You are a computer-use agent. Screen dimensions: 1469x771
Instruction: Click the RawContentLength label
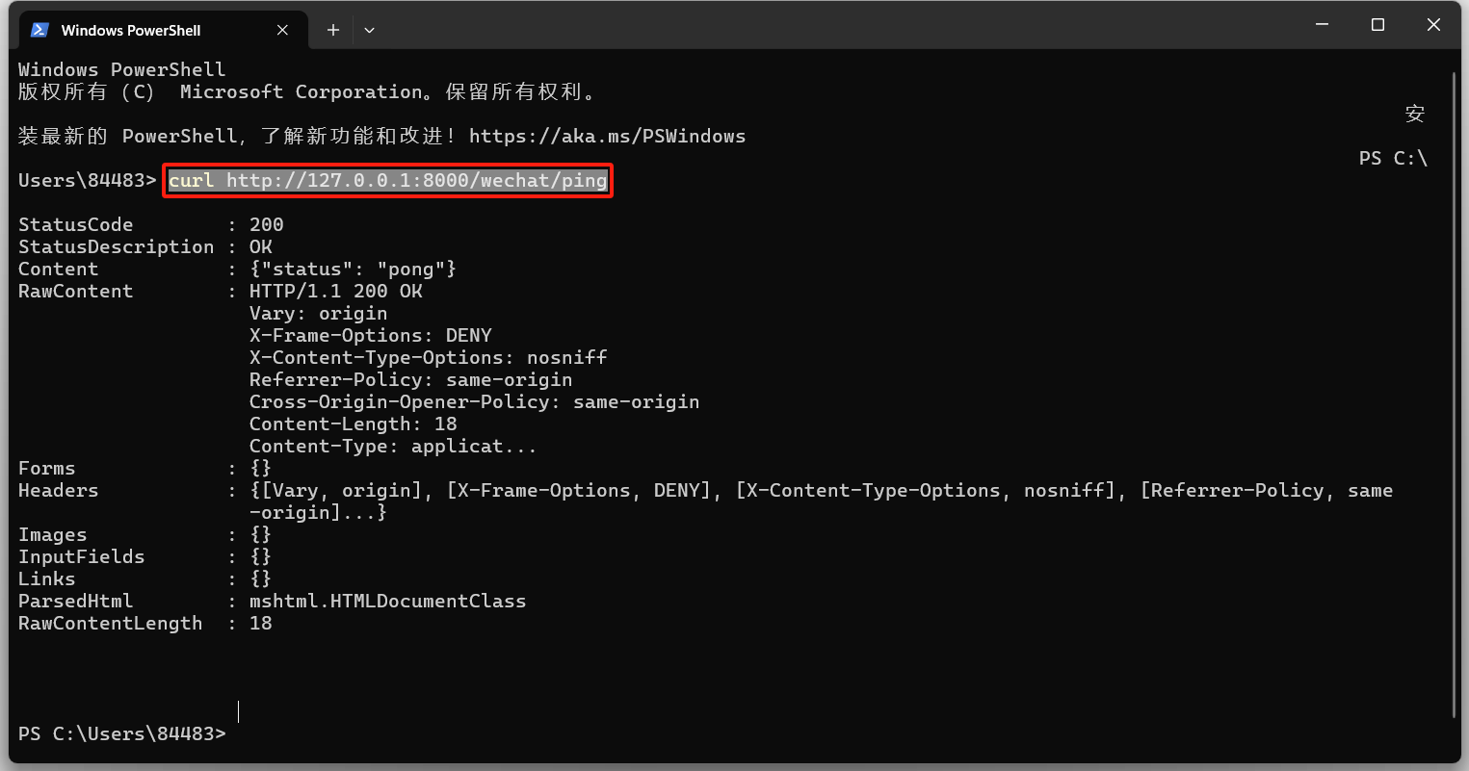(x=111, y=624)
